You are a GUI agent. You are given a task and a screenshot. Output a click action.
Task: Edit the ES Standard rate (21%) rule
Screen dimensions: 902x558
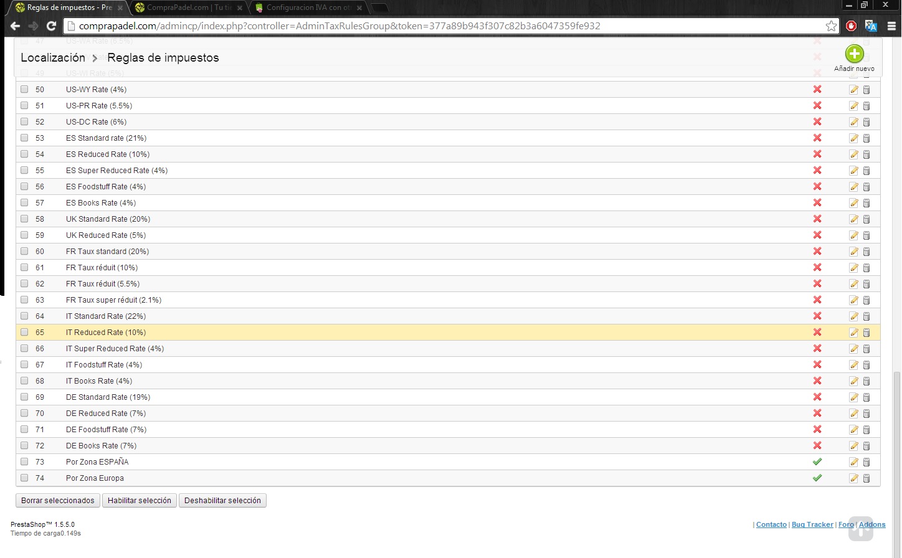(x=853, y=138)
